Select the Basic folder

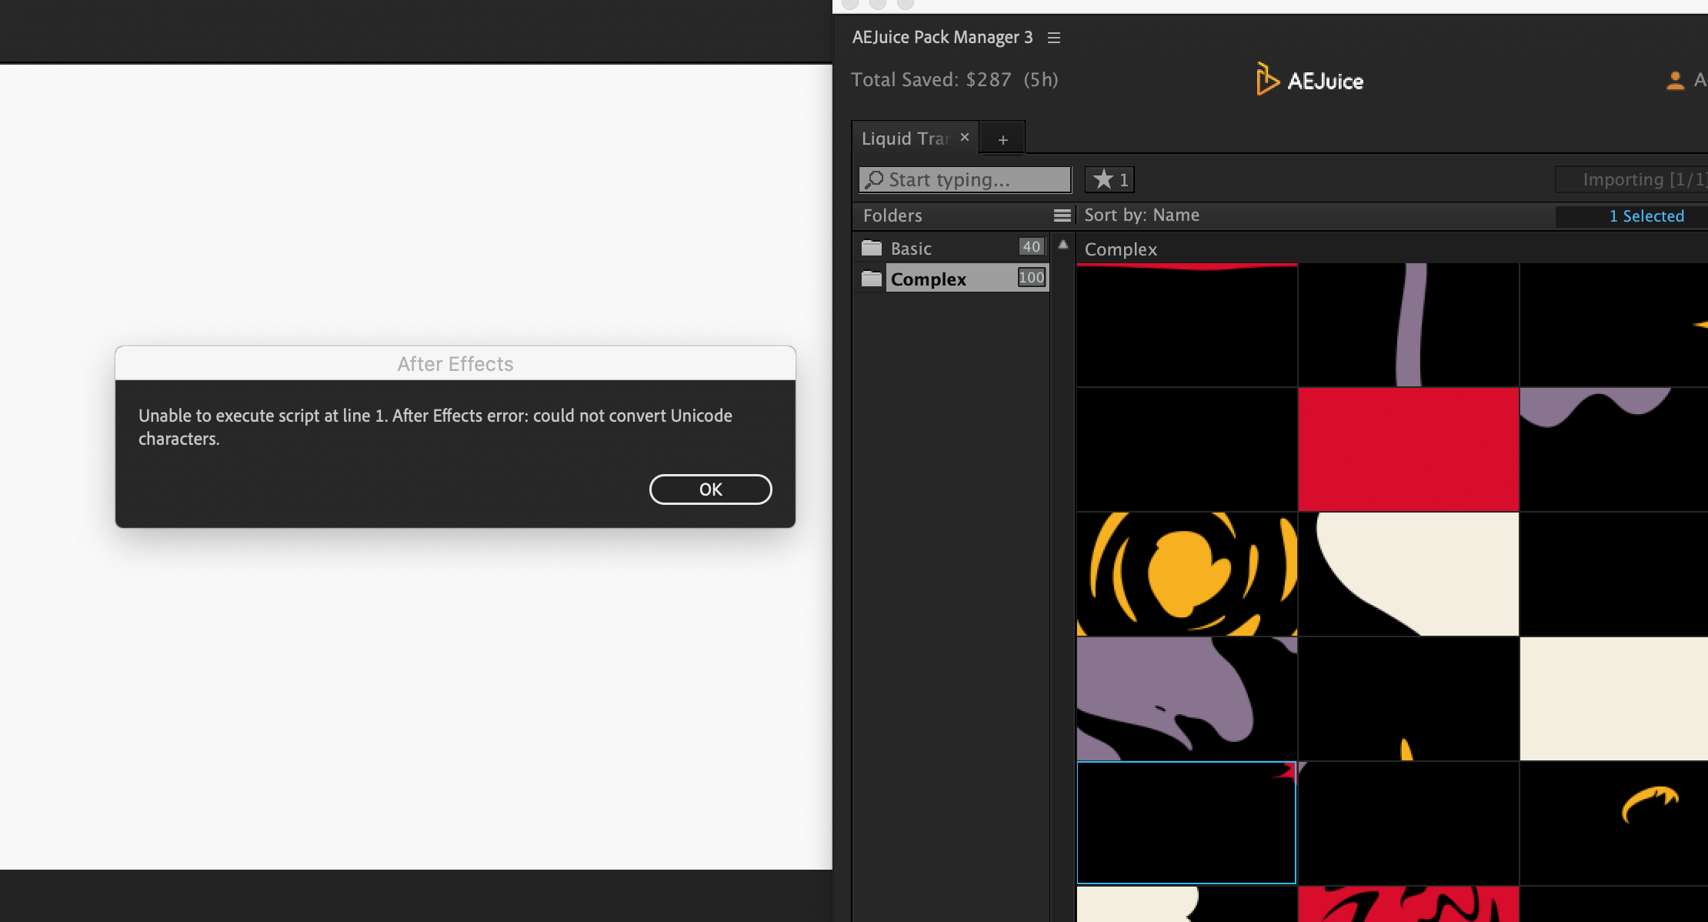(x=911, y=249)
